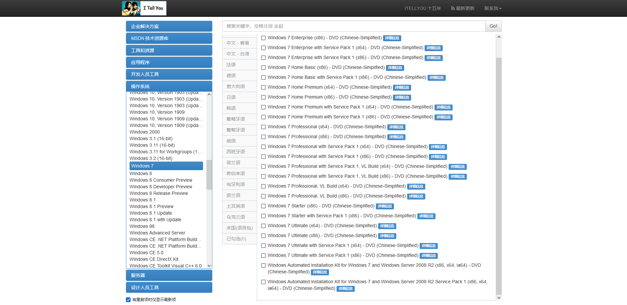Uncheck the 有重复项时仅显示最新项 checkbox
This screenshot has width=627, height=305.
click(x=128, y=300)
